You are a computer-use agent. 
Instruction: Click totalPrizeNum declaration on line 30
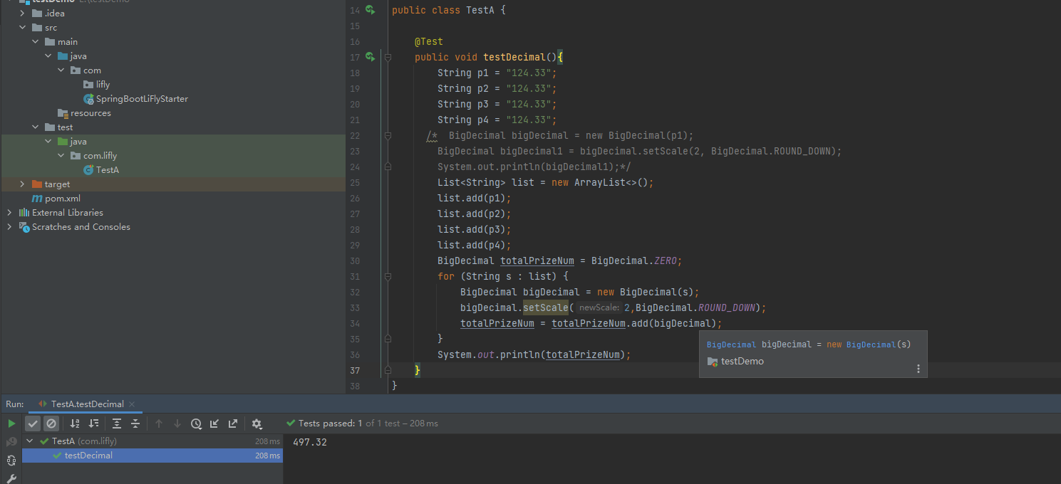pos(537,261)
